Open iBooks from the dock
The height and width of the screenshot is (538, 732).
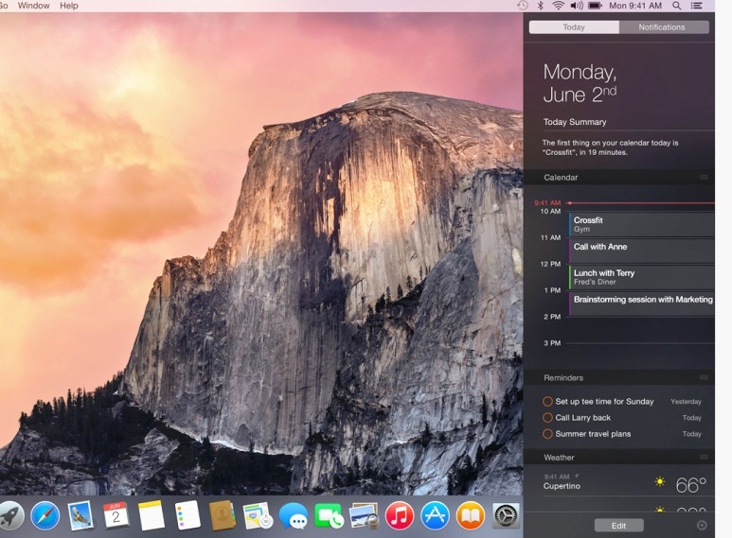coord(471,515)
